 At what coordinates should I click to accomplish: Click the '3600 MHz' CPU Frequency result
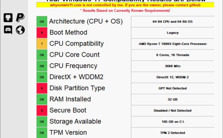(x=173, y=66)
